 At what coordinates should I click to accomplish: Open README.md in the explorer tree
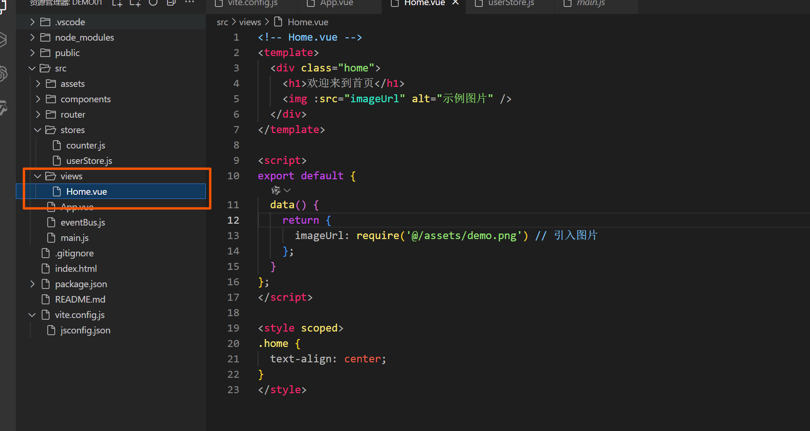(x=80, y=299)
